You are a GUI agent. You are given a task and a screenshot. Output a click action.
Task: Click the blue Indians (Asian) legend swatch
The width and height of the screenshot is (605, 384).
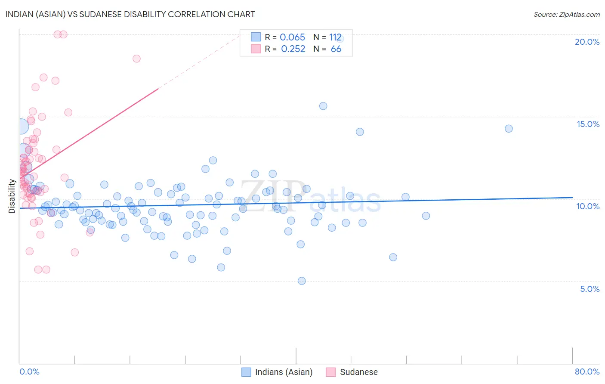(246, 372)
